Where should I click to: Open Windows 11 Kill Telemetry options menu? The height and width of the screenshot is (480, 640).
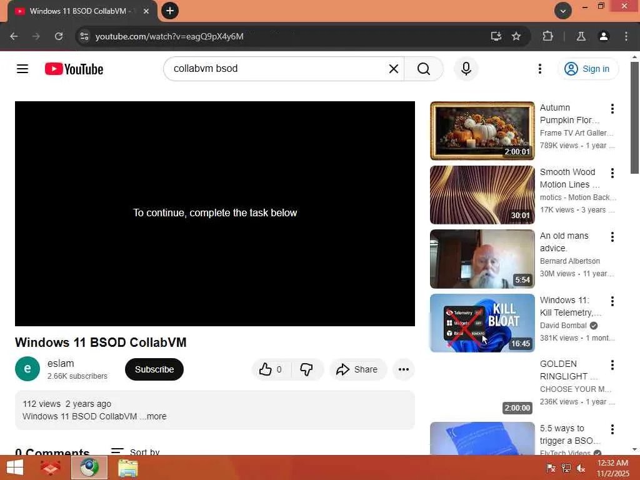612,301
